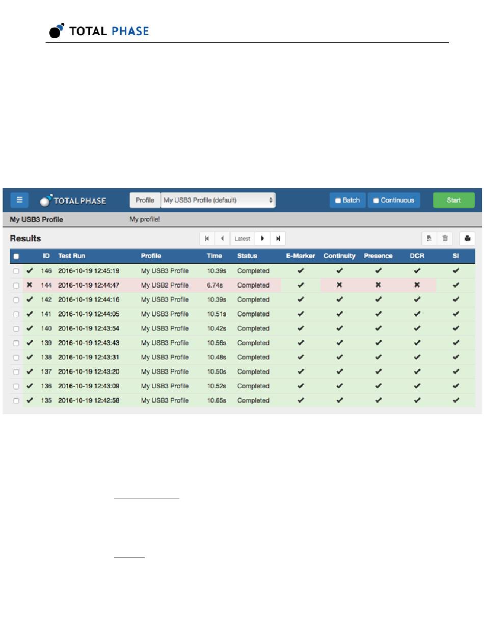This screenshot has width=484, height=631.
Task: Click the Presence column header
Action: tap(378, 256)
